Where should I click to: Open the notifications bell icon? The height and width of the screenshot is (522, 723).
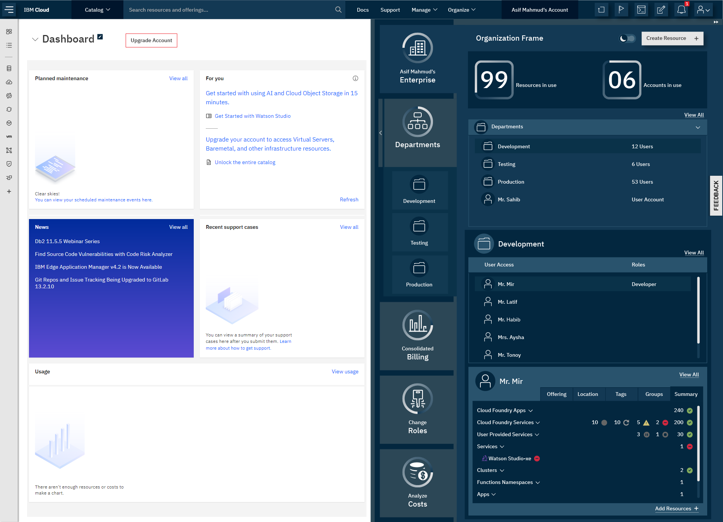(681, 10)
